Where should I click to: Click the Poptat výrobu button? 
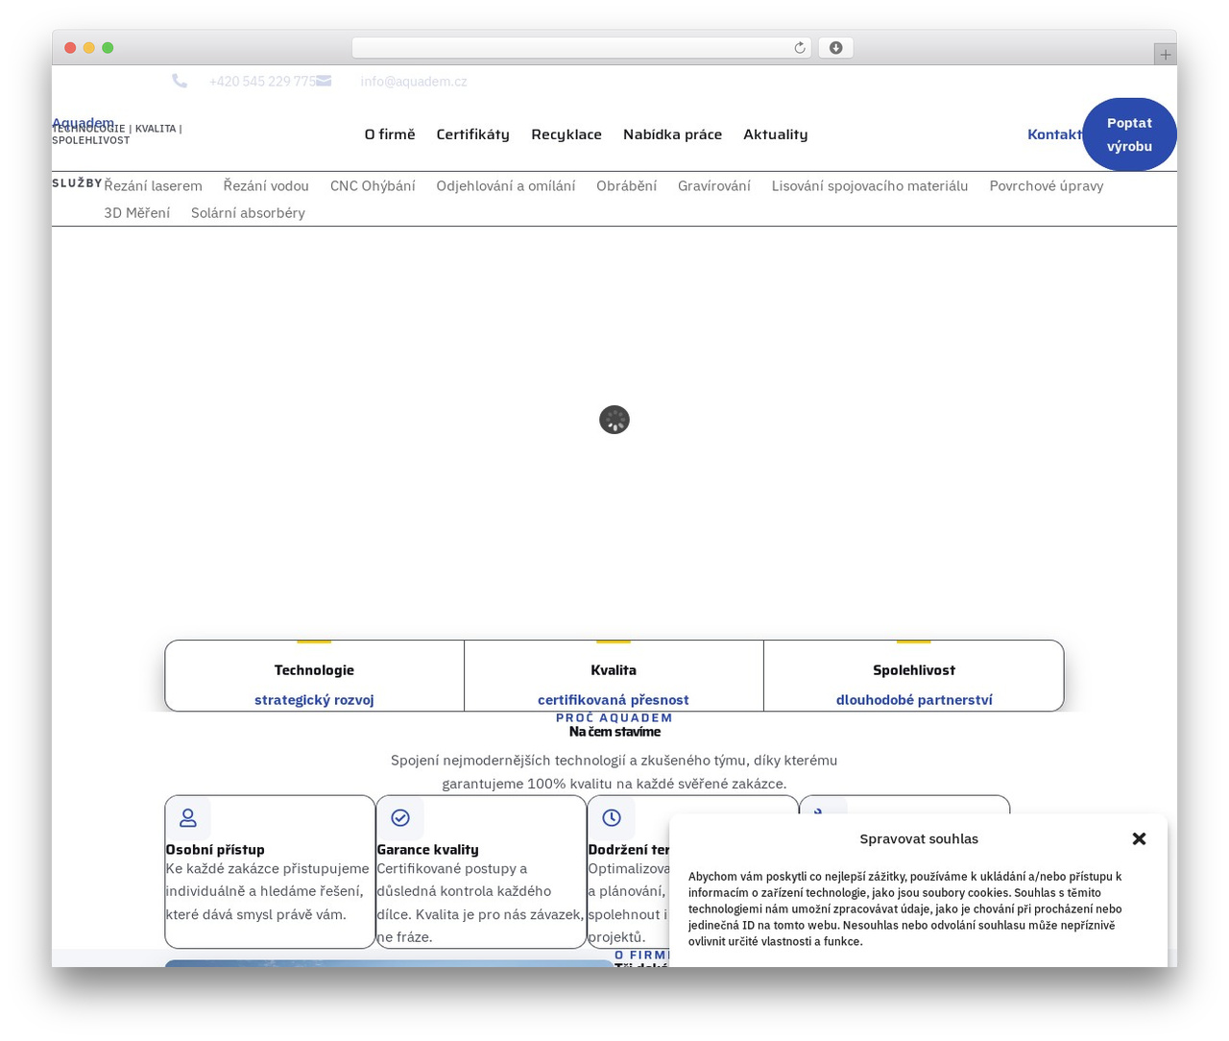(x=1129, y=134)
